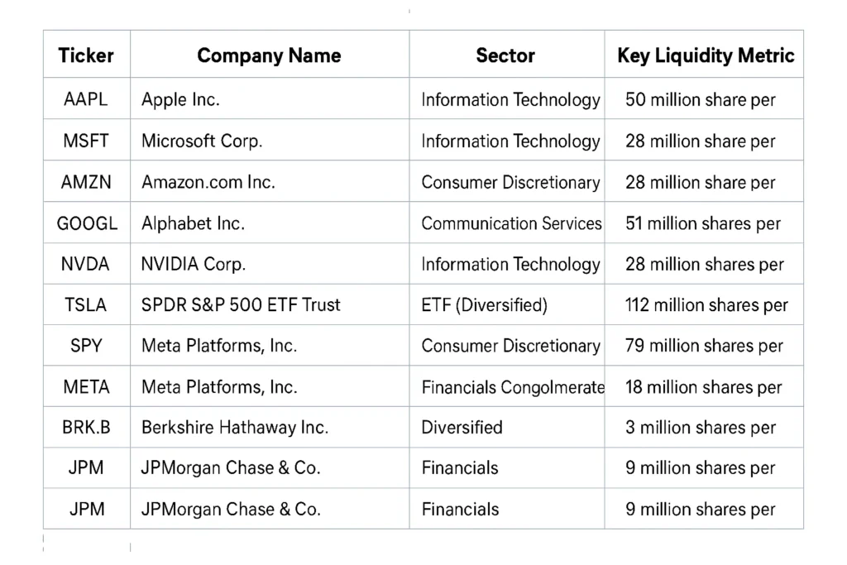The width and height of the screenshot is (847, 565).
Task: Select the Berkshire Hathaway Inc. cell
Action: coord(235,428)
